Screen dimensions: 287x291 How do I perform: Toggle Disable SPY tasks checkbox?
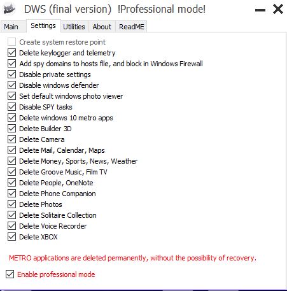coord(11,107)
